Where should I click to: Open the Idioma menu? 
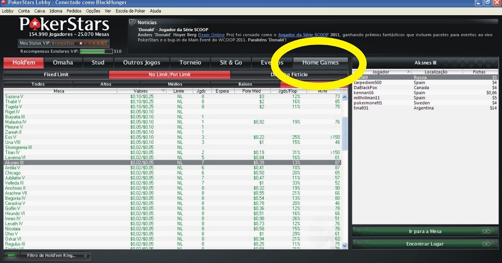click(56, 11)
